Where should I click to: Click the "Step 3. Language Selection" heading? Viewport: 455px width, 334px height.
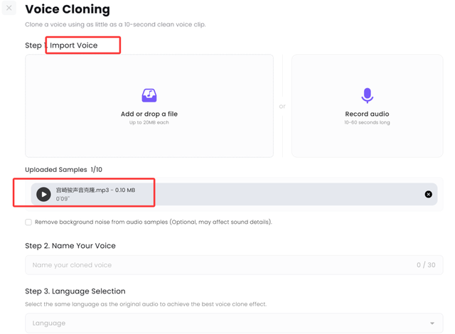(75, 291)
